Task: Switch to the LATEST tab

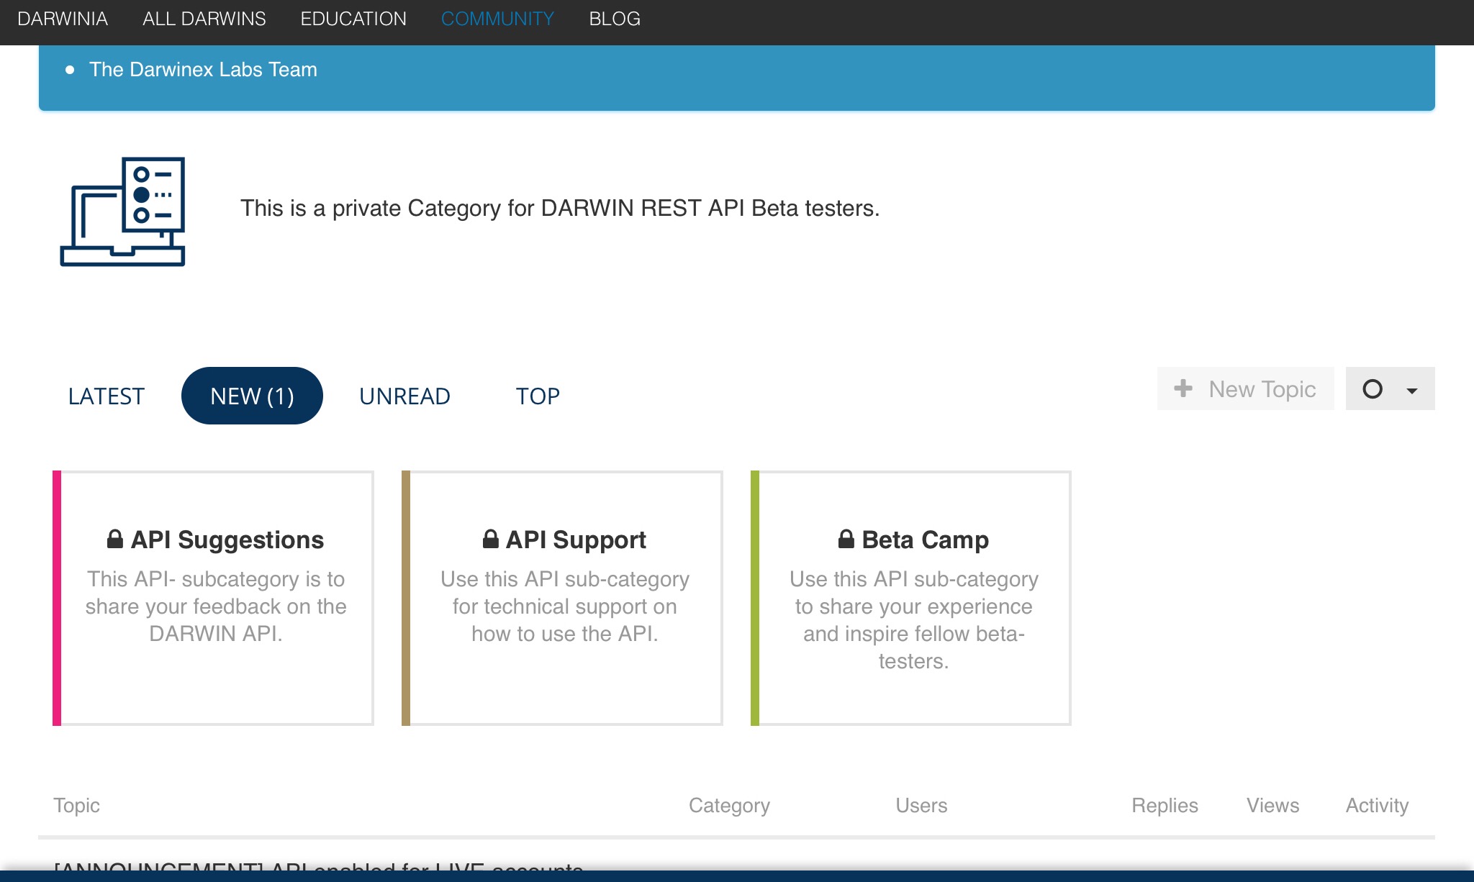Action: point(107,396)
